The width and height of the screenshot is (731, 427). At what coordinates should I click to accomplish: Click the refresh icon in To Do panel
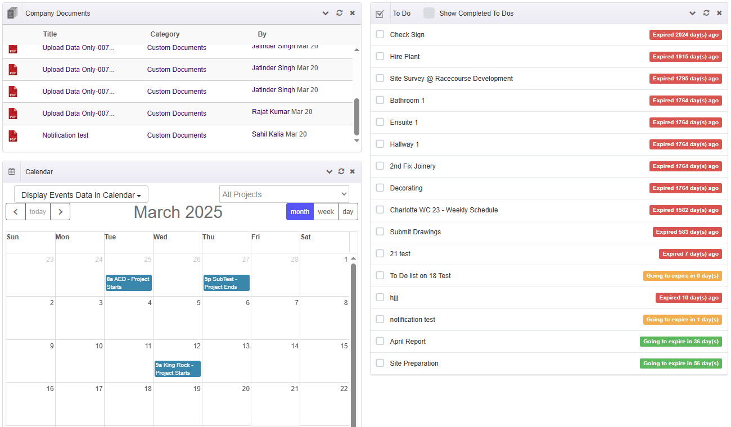pyautogui.click(x=706, y=13)
